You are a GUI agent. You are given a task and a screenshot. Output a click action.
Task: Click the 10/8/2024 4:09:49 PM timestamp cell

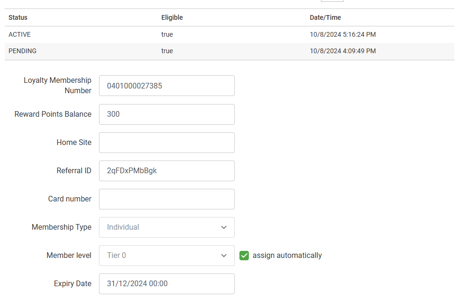[343, 51]
